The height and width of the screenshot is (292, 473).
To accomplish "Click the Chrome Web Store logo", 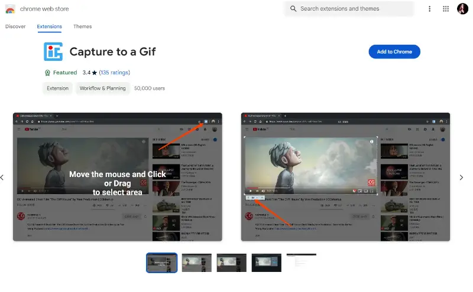I will click(x=10, y=9).
